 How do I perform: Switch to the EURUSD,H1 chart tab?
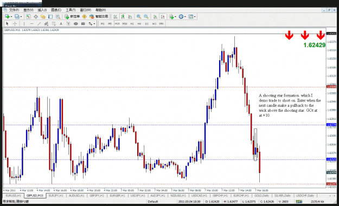point(14,196)
